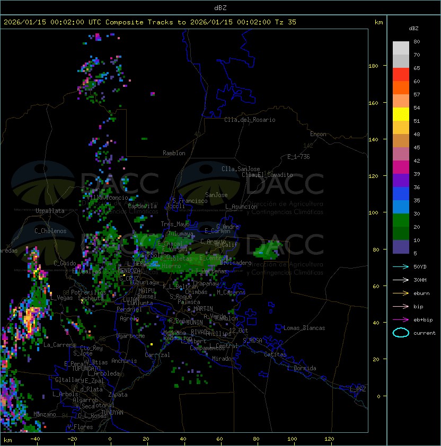Click the 'Zapata' map label
441x446 pixels.
(118, 395)
